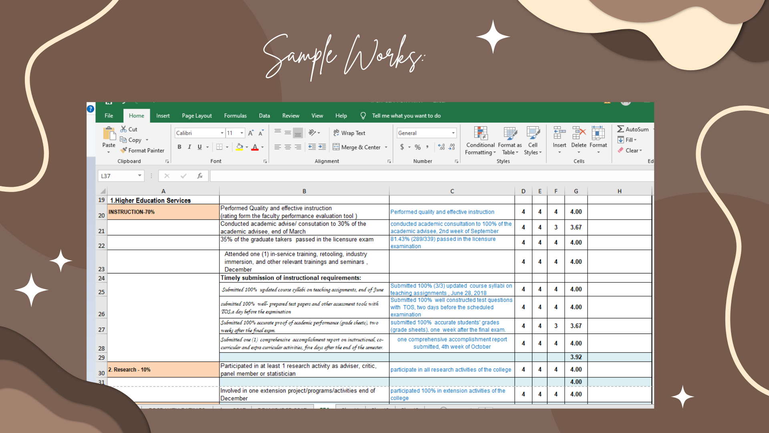Apply Percent Style format
This screenshot has width=769, height=433.
pyautogui.click(x=418, y=147)
